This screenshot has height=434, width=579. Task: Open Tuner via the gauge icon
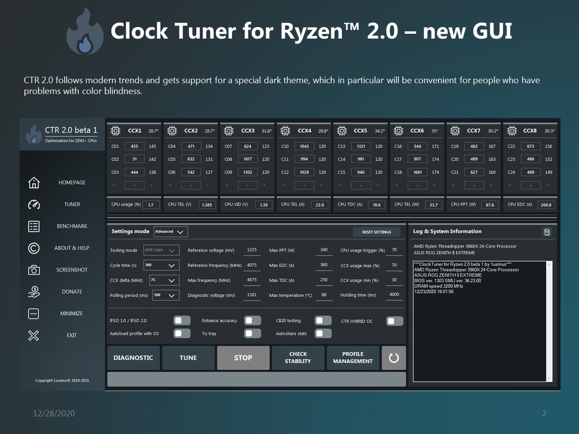34,204
